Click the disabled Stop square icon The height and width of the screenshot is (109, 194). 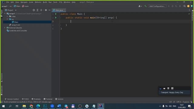180,6
